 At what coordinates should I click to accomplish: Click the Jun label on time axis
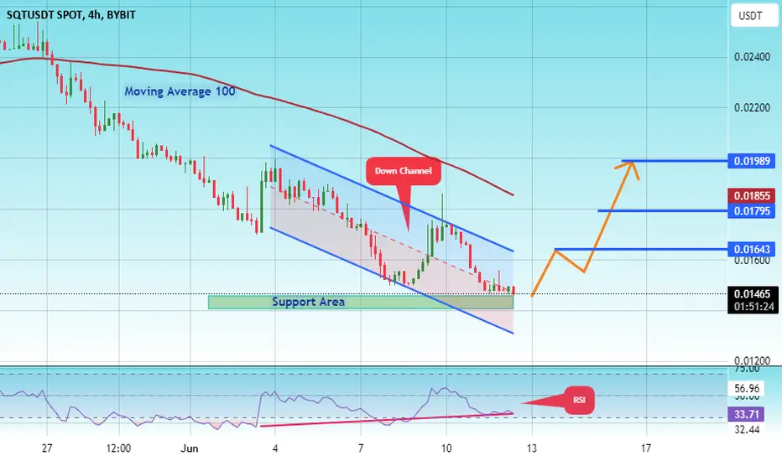click(x=190, y=448)
